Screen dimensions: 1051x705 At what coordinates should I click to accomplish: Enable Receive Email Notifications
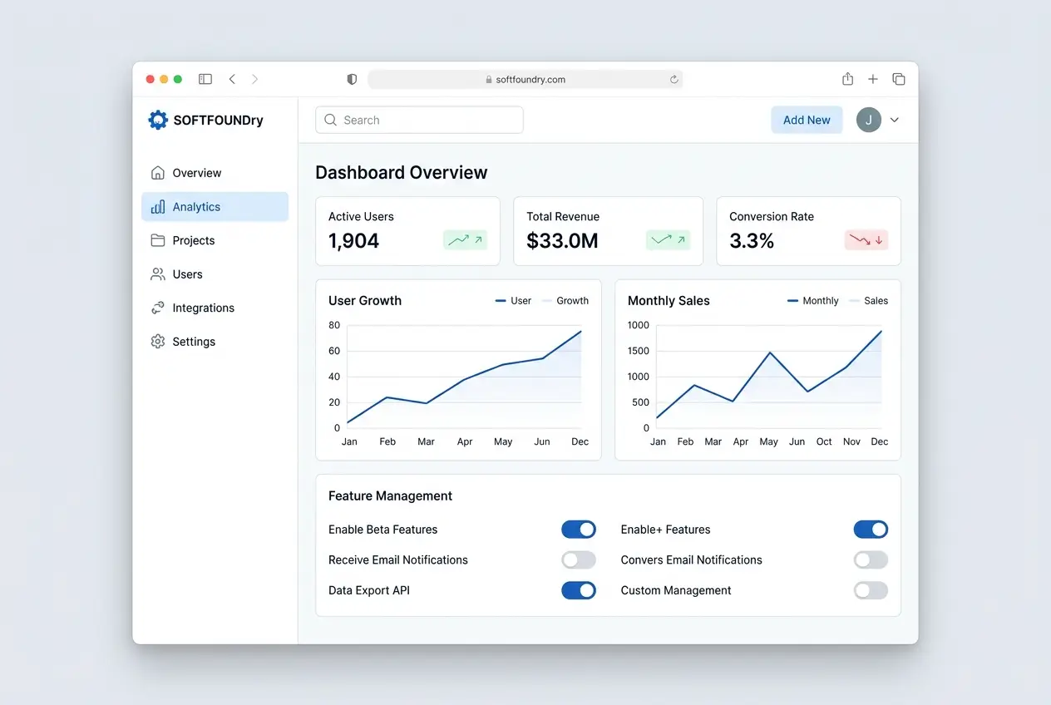click(579, 560)
